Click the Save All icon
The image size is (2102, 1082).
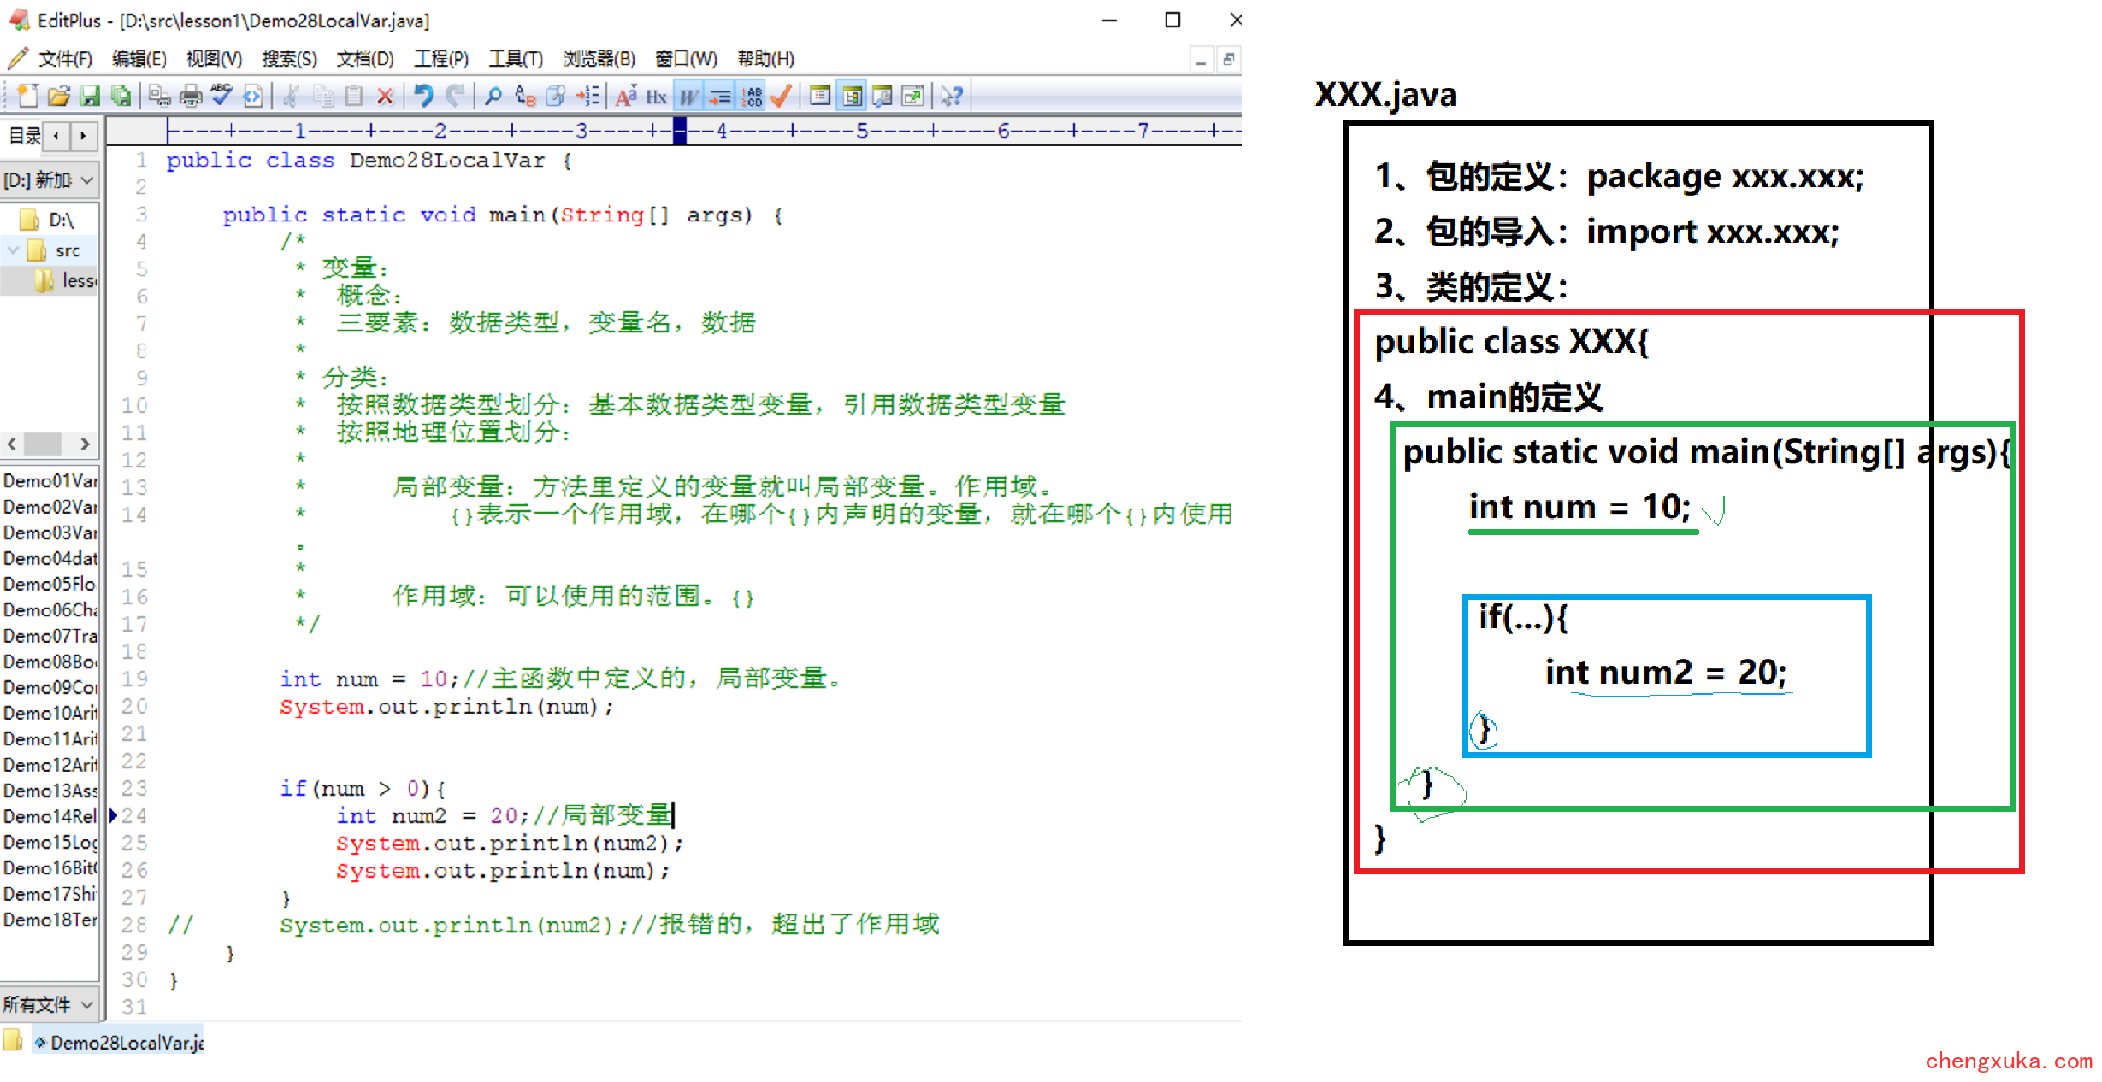point(121,96)
